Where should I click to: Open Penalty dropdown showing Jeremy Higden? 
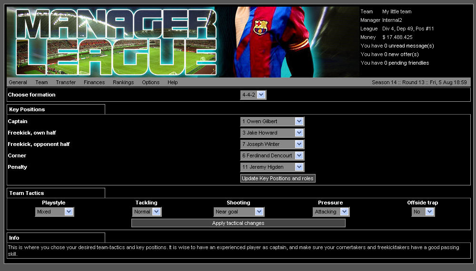point(272,167)
